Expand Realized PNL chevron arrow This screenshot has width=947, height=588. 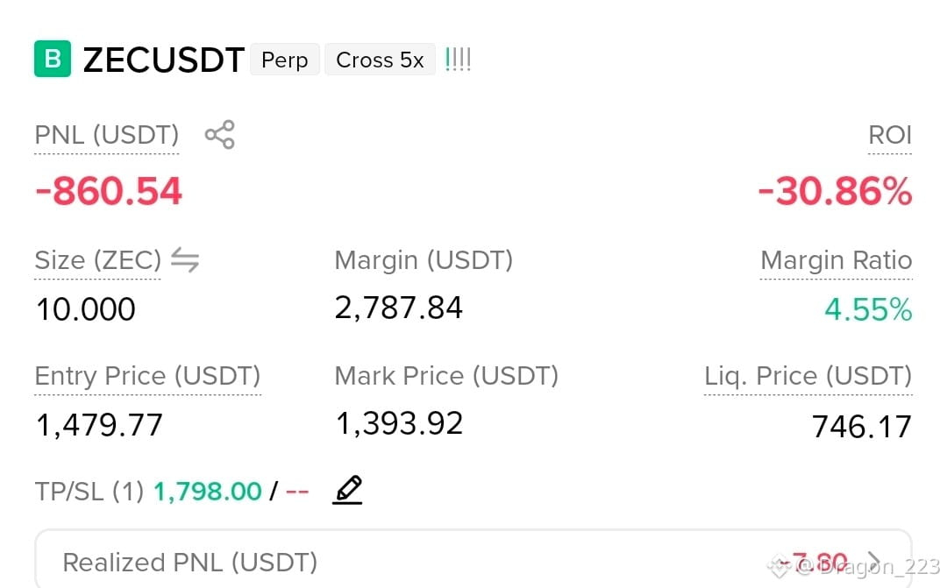(x=873, y=562)
